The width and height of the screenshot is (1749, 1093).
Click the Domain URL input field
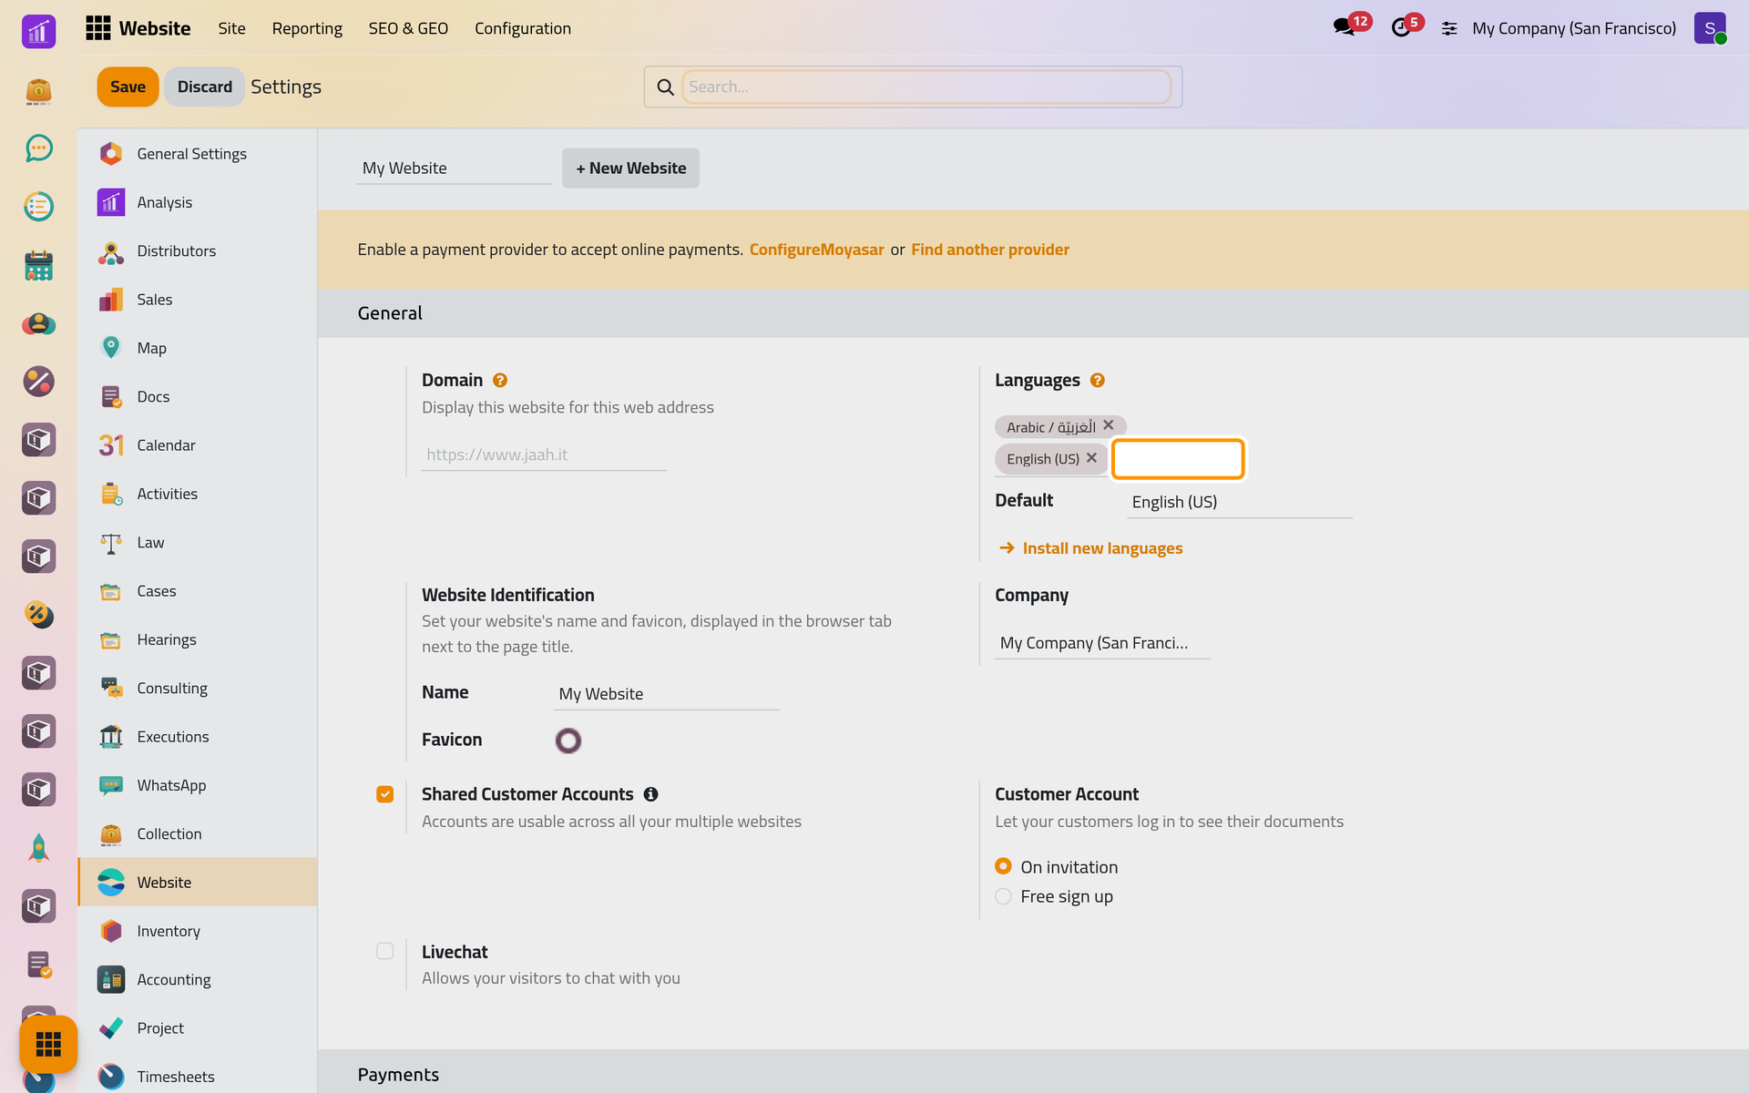(x=544, y=455)
